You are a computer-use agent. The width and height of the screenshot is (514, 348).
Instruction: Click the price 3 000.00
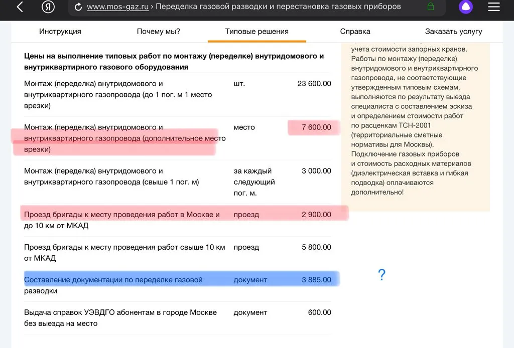tap(316, 171)
